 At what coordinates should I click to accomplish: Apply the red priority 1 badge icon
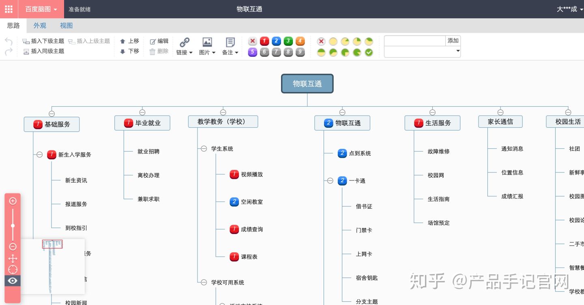click(x=264, y=41)
